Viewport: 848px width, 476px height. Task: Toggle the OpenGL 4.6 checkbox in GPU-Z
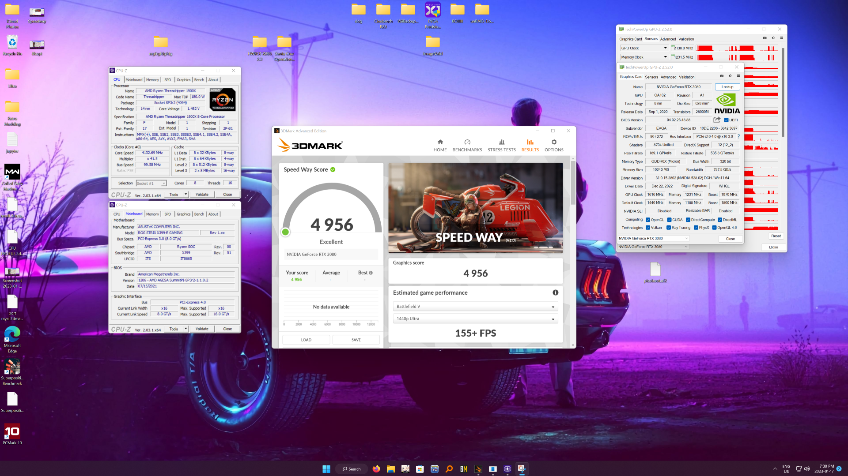[714, 228]
